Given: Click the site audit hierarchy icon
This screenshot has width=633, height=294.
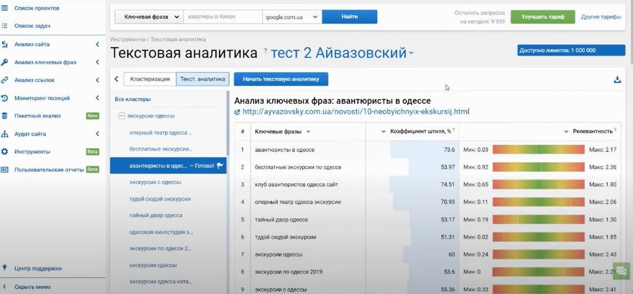Looking at the screenshot, I should click(4, 134).
